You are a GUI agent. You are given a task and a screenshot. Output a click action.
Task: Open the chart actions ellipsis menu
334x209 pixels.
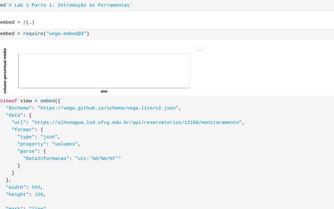pos(199,51)
